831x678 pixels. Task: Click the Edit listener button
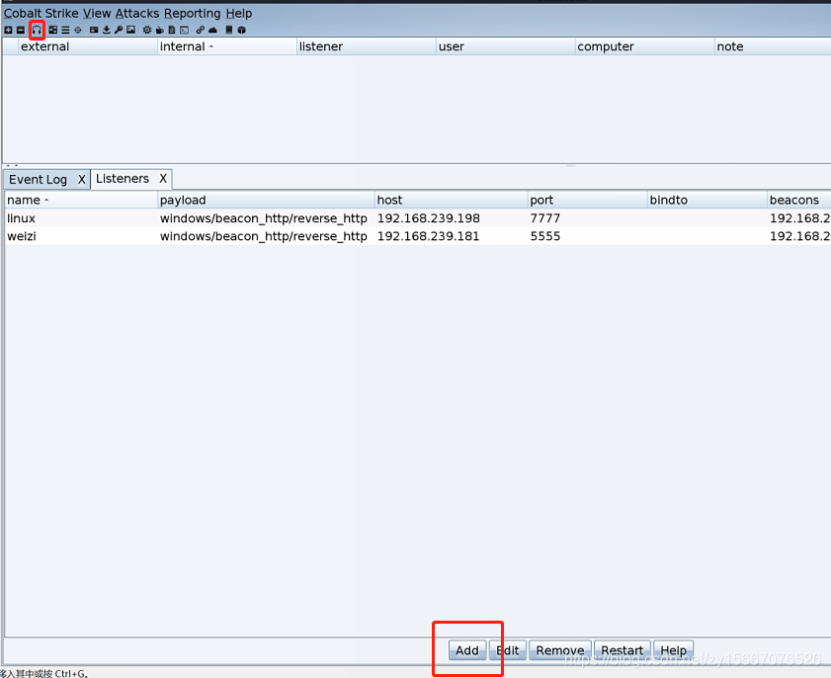508,650
